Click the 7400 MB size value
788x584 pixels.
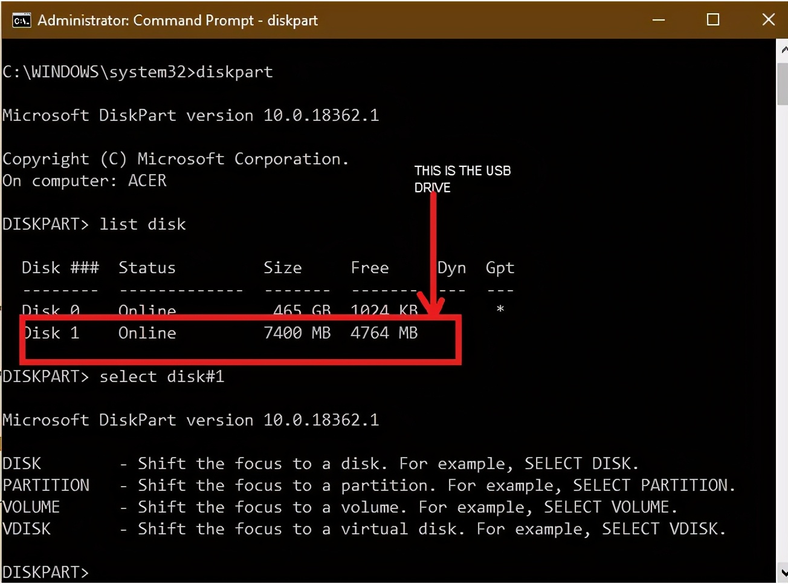[297, 333]
